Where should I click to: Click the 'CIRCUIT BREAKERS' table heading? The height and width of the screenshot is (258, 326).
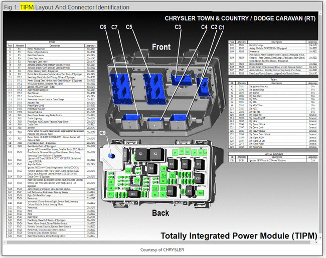(274, 154)
